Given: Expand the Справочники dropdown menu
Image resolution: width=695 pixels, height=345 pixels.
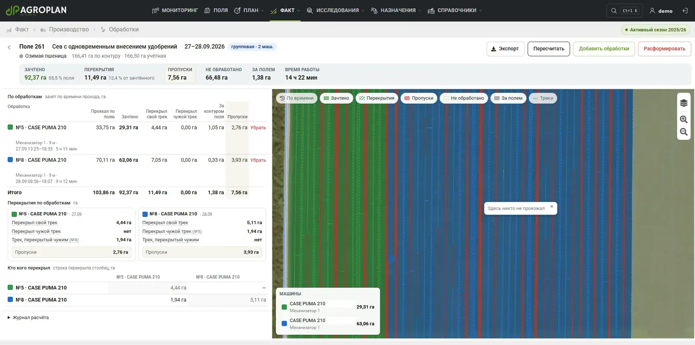Looking at the screenshot, I should [x=455, y=10].
